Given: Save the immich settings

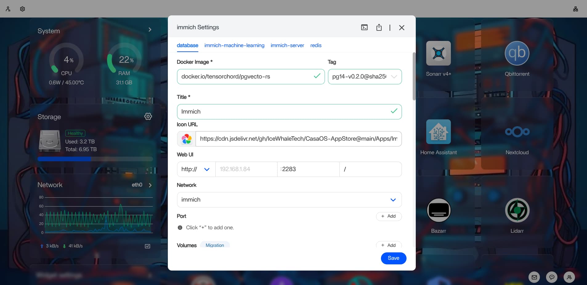Looking at the screenshot, I should 394,258.
